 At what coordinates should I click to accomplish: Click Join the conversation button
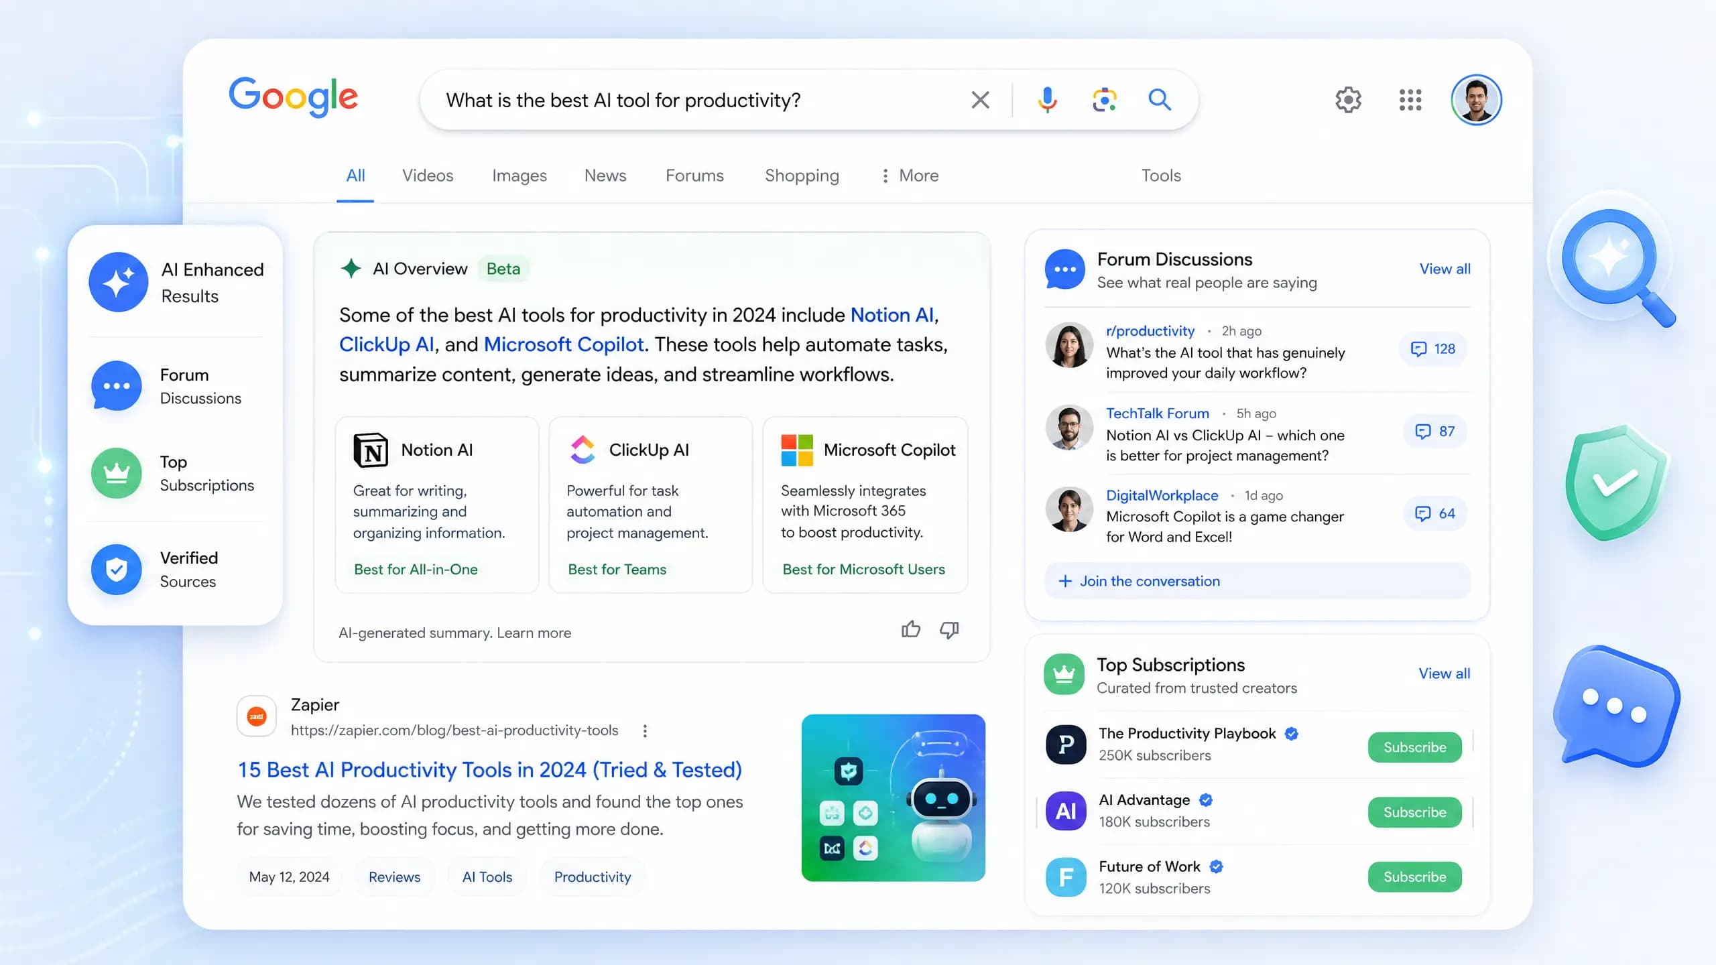(x=1258, y=581)
